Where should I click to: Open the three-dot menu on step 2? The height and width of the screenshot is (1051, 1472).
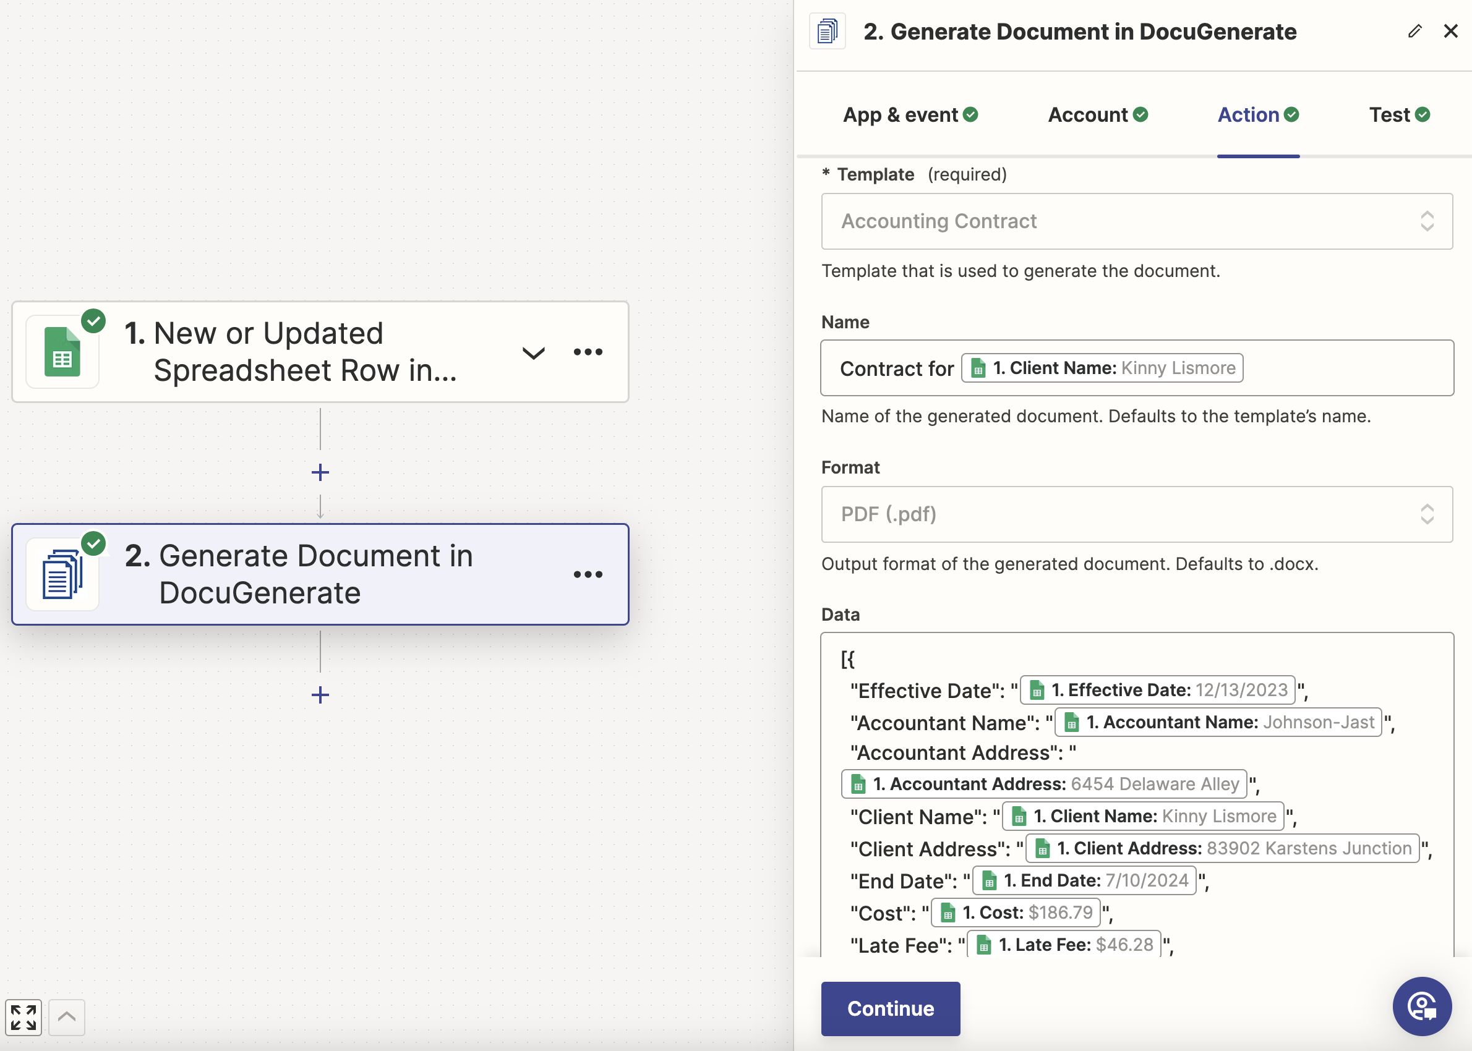point(588,575)
